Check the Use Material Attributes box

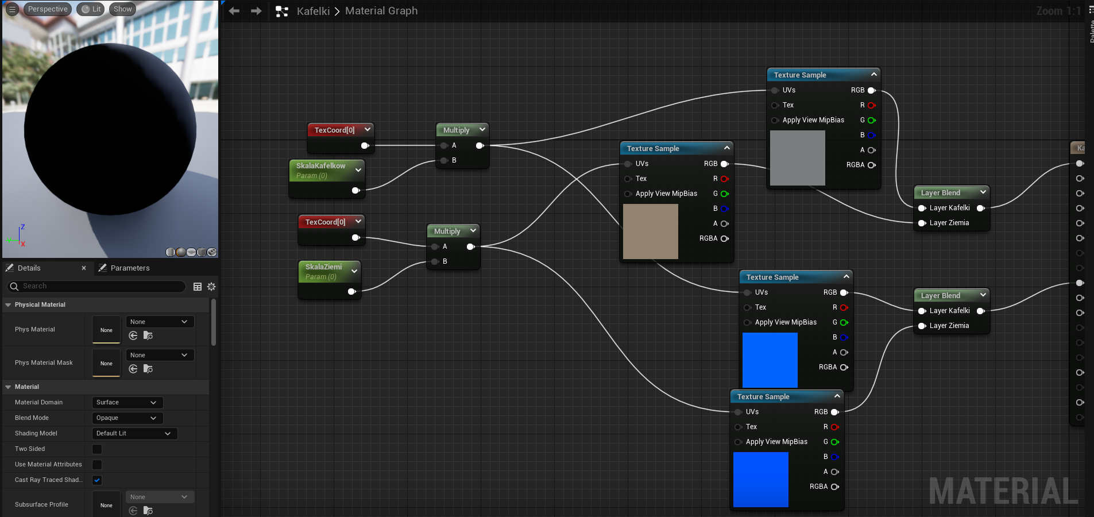tap(97, 465)
